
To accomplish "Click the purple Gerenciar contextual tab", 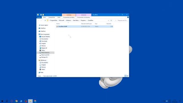I will [x=83, y=15].
